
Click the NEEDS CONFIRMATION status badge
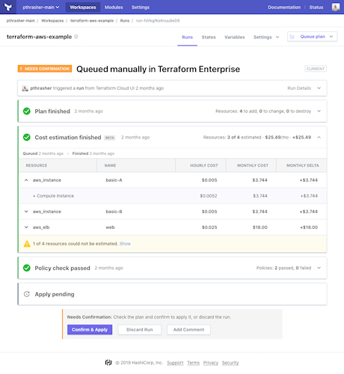coord(45,69)
